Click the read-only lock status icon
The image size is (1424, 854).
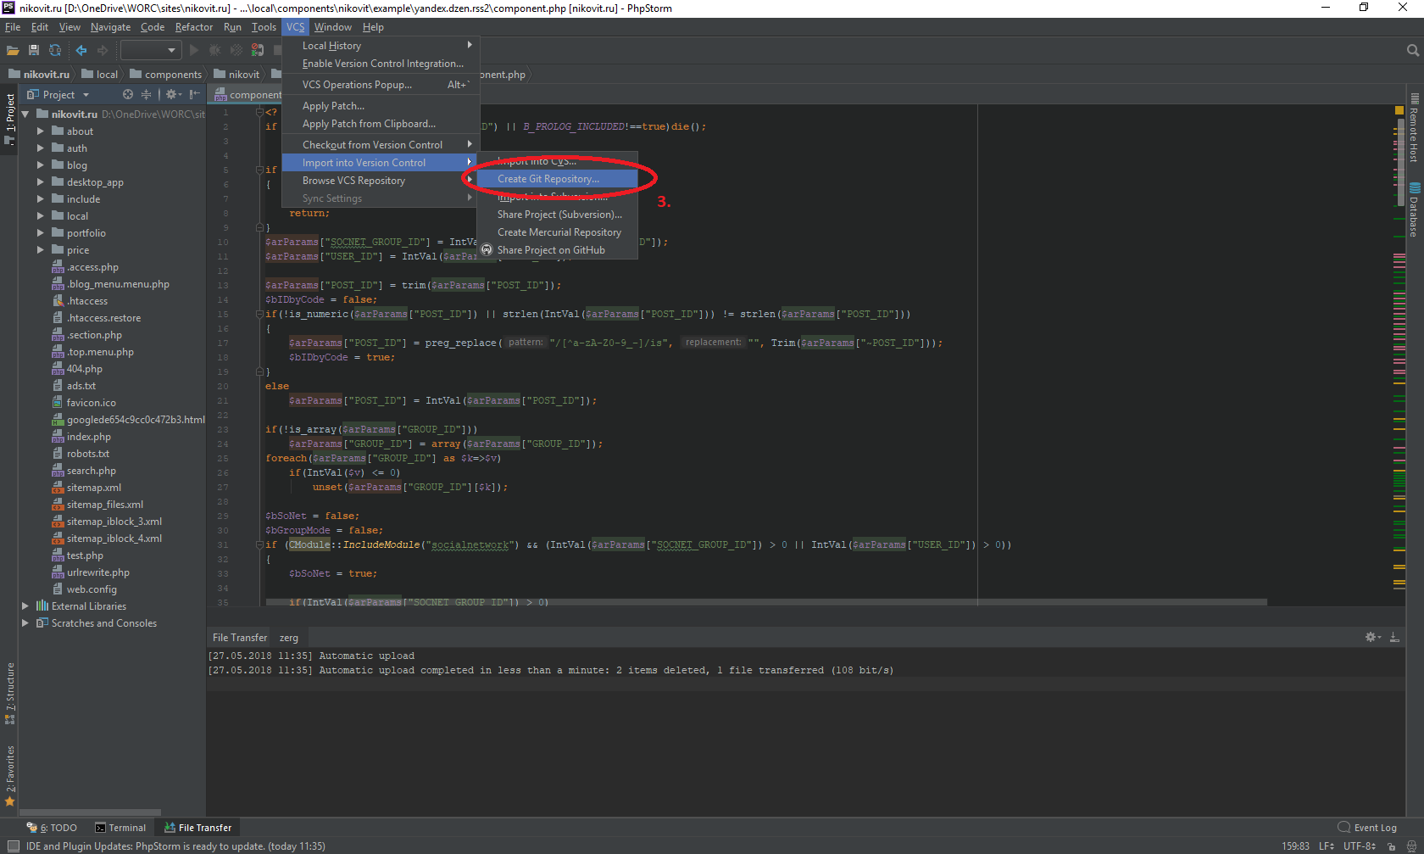click(x=1391, y=846)
